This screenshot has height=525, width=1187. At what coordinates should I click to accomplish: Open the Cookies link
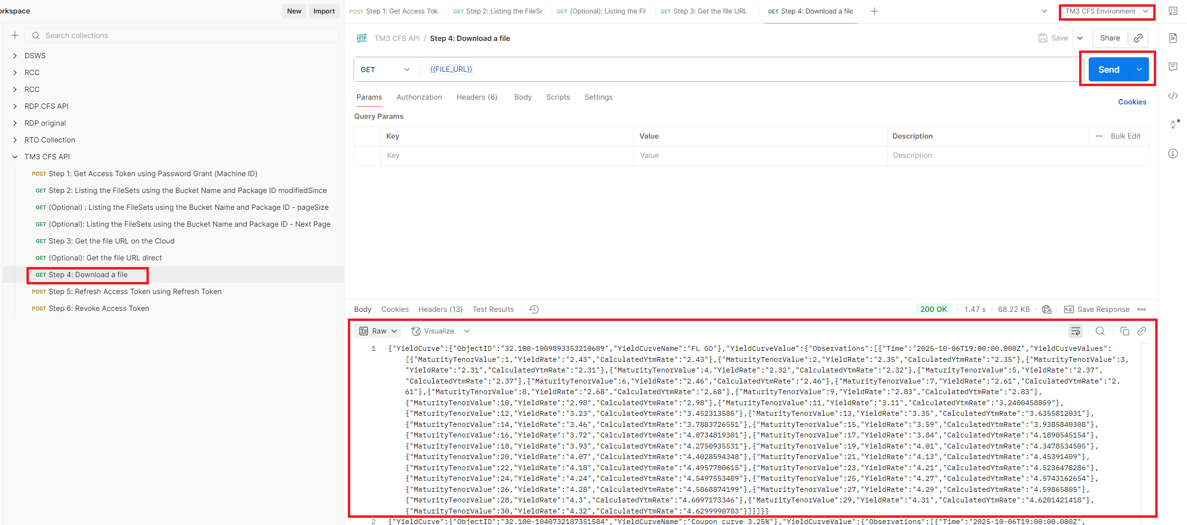(x=1132, y=102)
